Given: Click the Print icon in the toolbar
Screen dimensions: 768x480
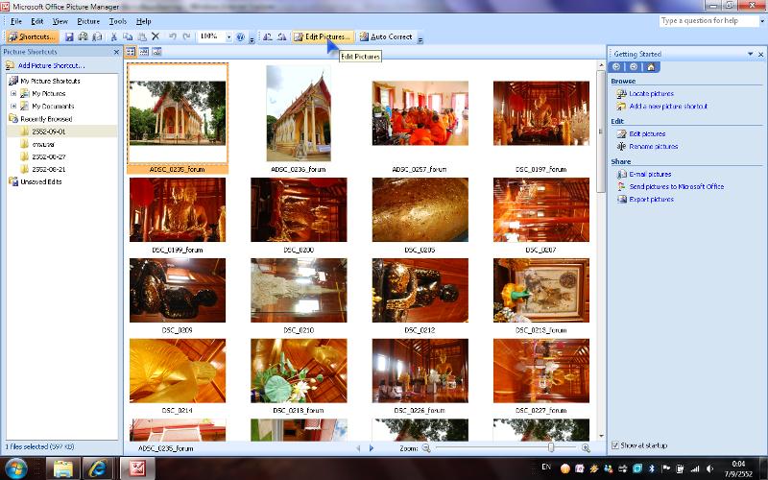Looking at the screenshot, I should click(83, 36).
